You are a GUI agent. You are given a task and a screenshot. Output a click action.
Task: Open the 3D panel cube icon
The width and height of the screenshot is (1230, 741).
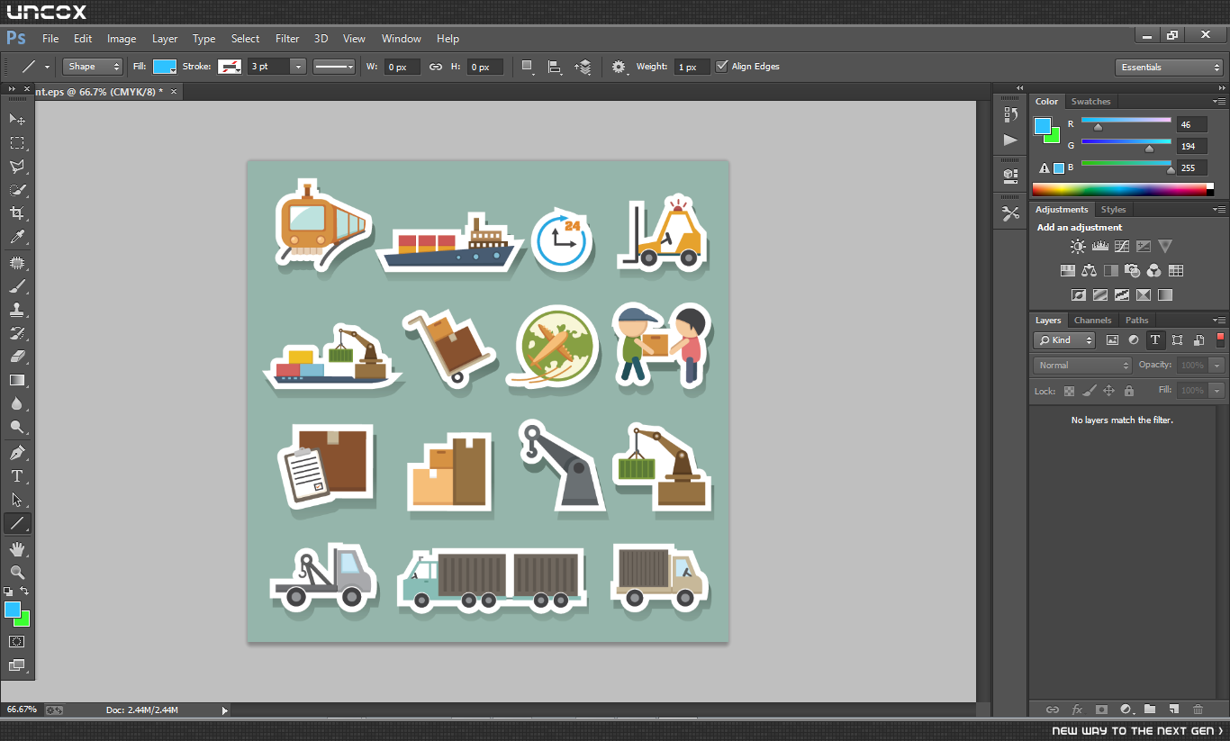pyautogui.click(x=1010, y=175)
